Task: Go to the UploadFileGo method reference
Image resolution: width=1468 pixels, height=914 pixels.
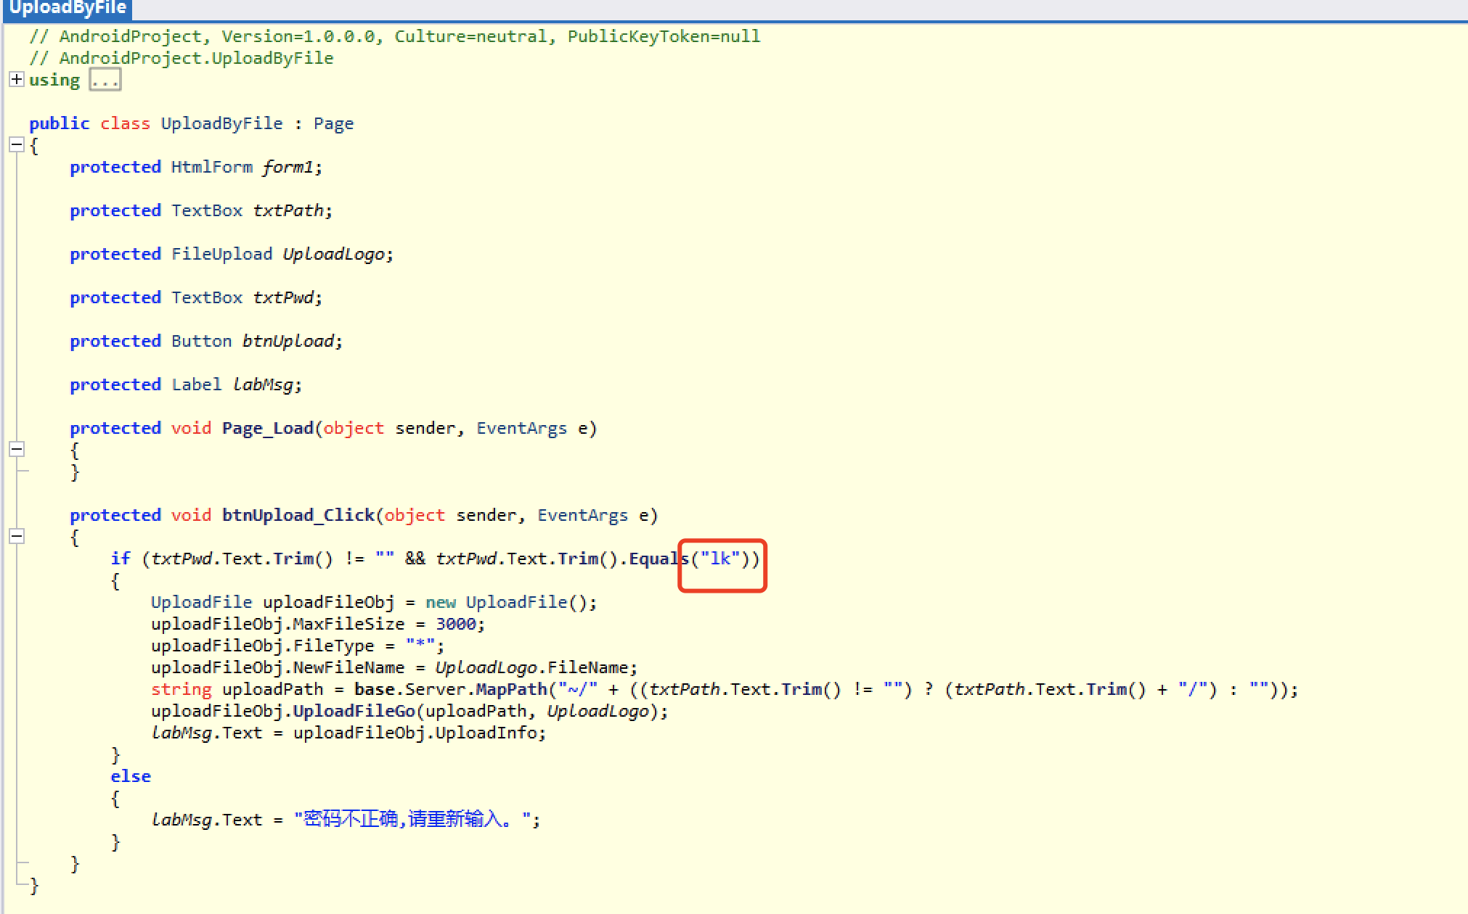Action: [354, 711]
